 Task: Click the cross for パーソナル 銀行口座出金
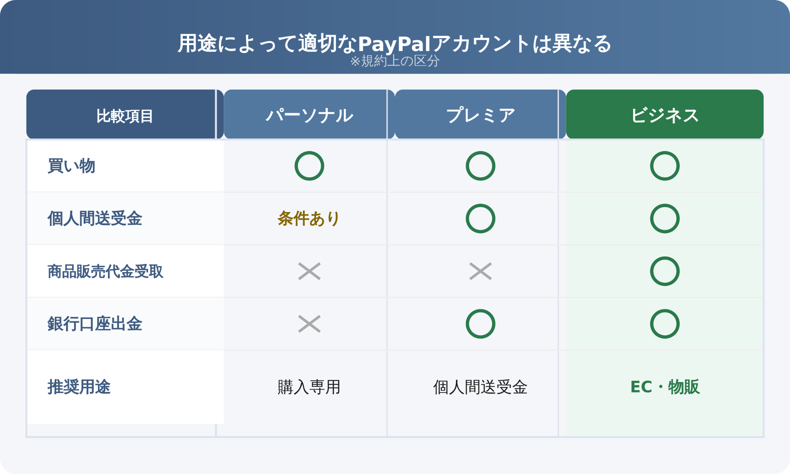pos(309,324)
